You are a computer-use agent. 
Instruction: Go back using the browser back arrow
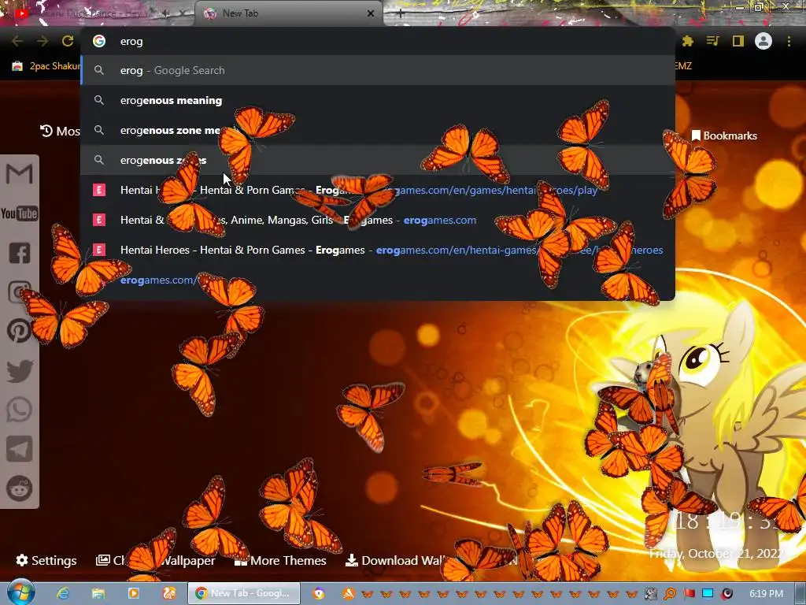point(17,41)
